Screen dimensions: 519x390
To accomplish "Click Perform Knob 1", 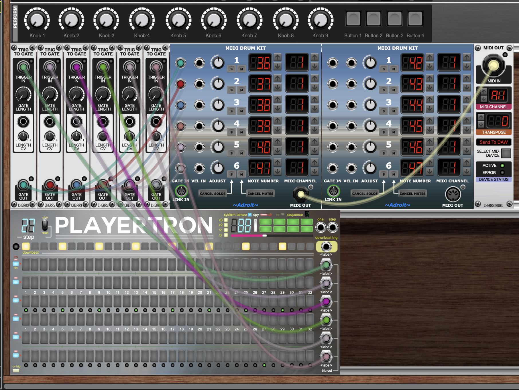I will 37,20.
